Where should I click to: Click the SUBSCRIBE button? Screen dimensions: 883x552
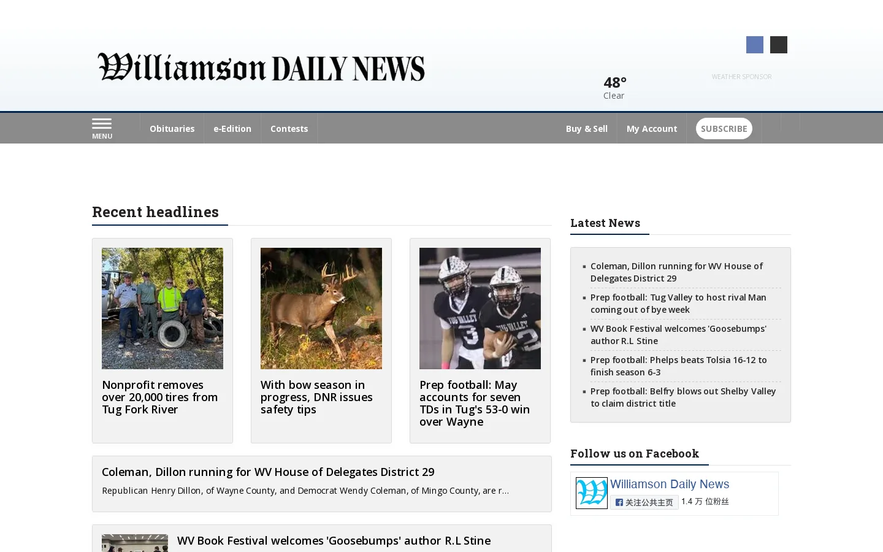coord(724,129)
